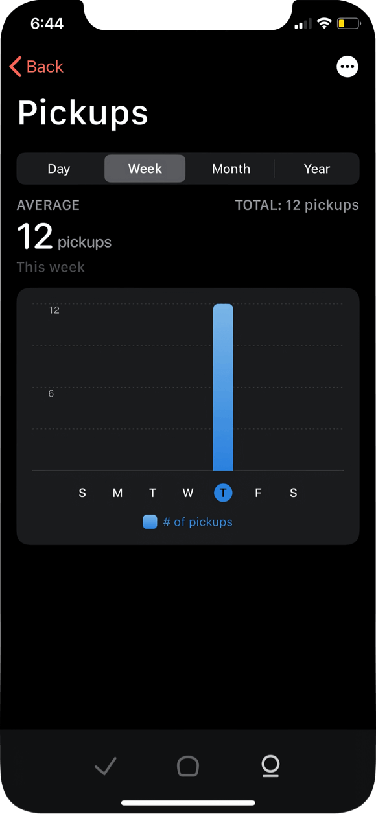Switch to the Day view
The image size is (376, 814).
click(59, 169)
